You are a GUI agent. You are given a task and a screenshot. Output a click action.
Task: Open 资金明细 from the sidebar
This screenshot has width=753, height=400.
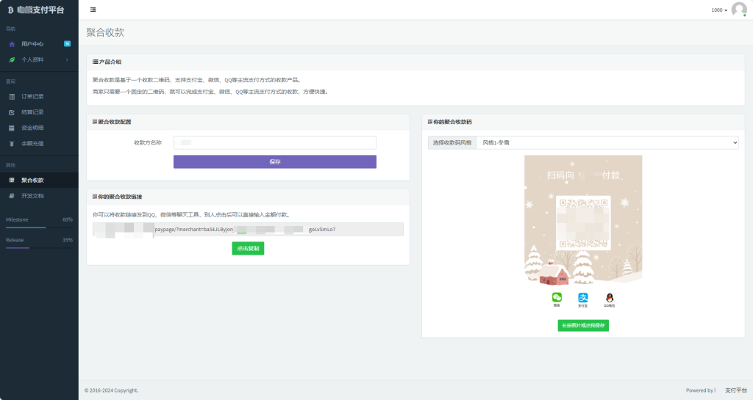(32, 128)
